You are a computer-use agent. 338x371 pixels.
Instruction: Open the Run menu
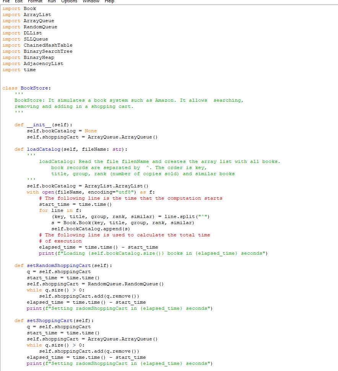(x=51, y=2)
